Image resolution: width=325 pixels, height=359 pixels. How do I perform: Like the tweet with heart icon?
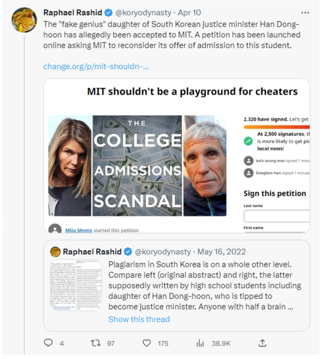coord(147,343)
